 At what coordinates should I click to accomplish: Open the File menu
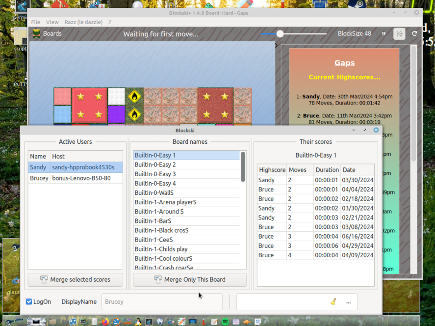coord(36,22)
